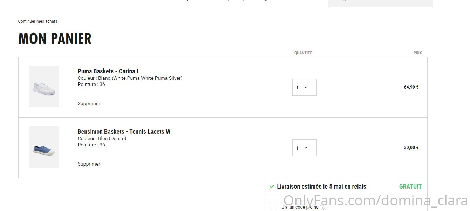Click the search field at top
The image size is (470, 211).
(x=381, y=3)
